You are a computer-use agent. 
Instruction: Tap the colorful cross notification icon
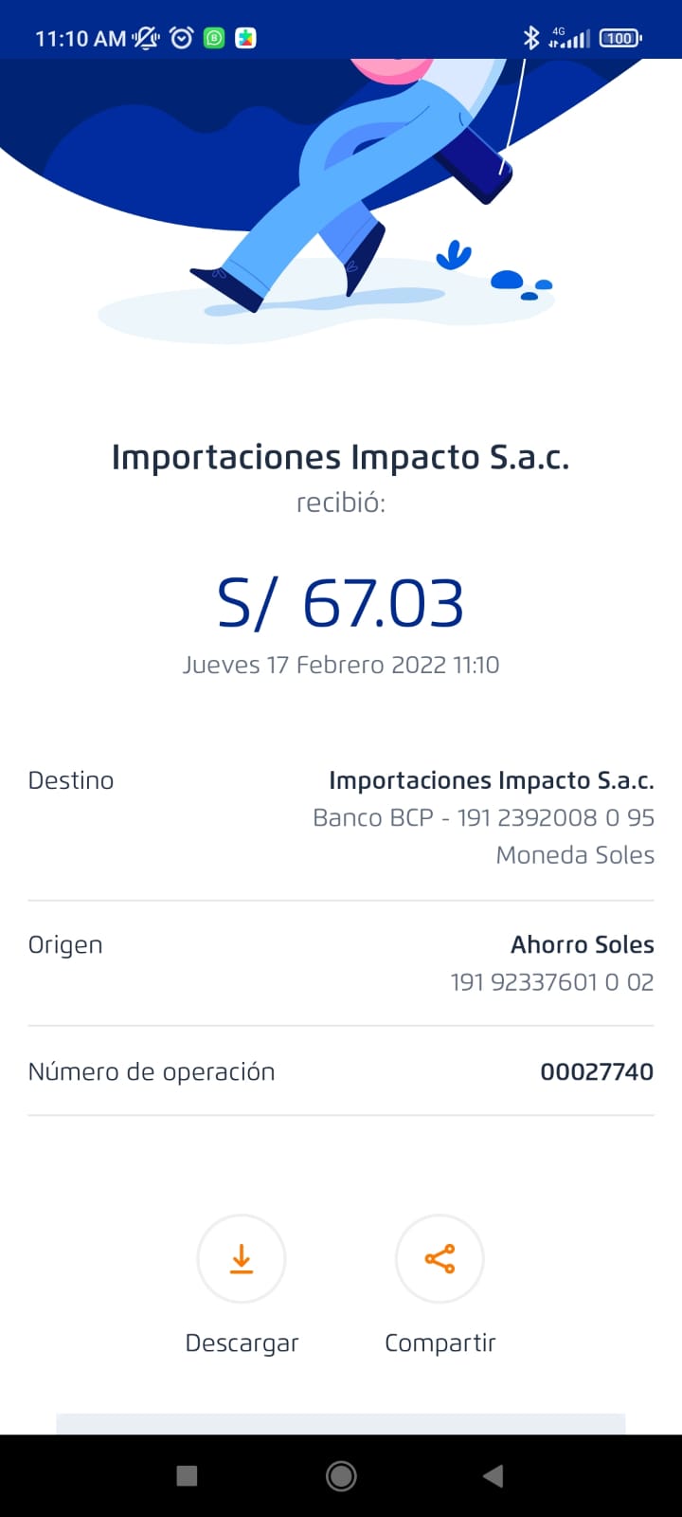coord(245,38)
